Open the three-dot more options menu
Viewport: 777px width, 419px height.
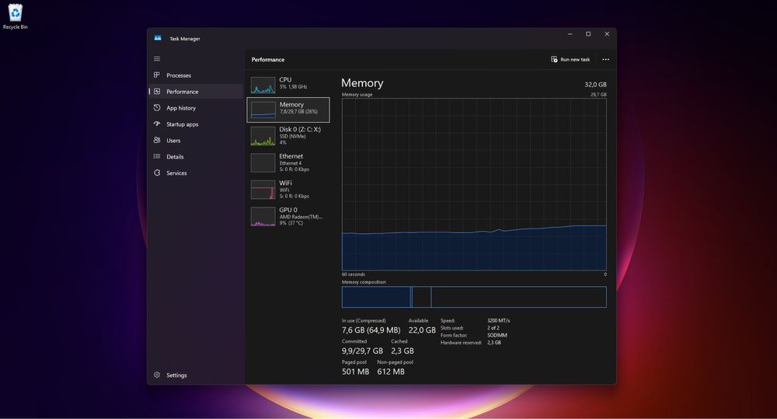point(605,60)
